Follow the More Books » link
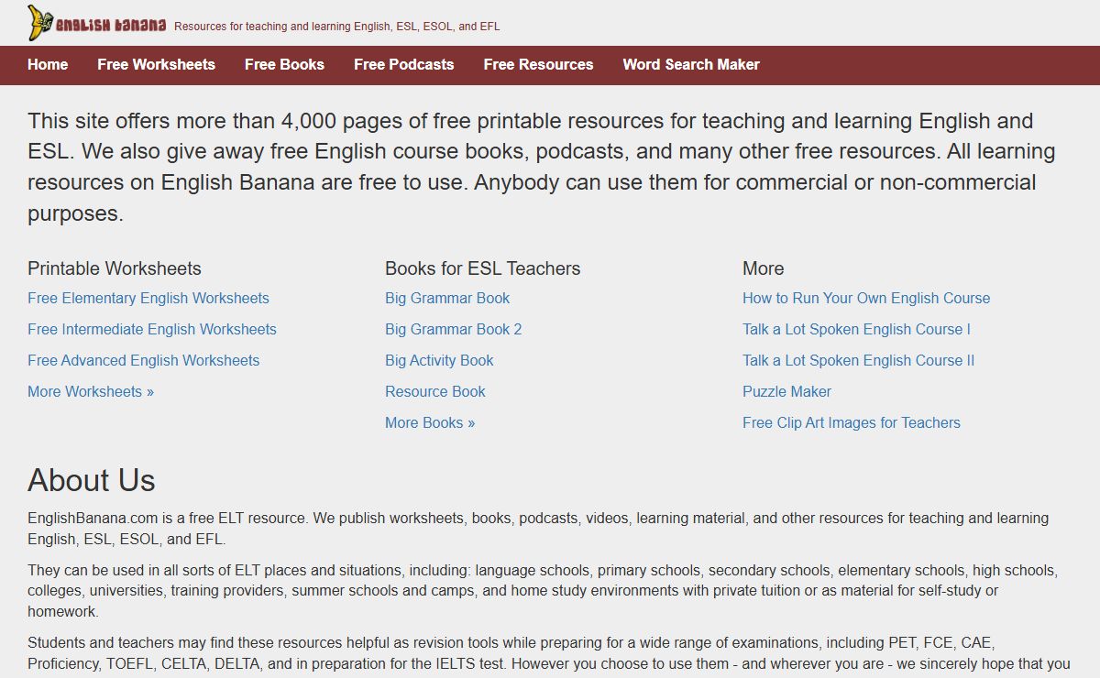Image resolution: width=1100 pixels, height=678 pixels. [x=430, y=422]
